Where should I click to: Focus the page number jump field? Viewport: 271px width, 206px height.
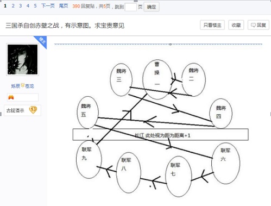[130, 7]
